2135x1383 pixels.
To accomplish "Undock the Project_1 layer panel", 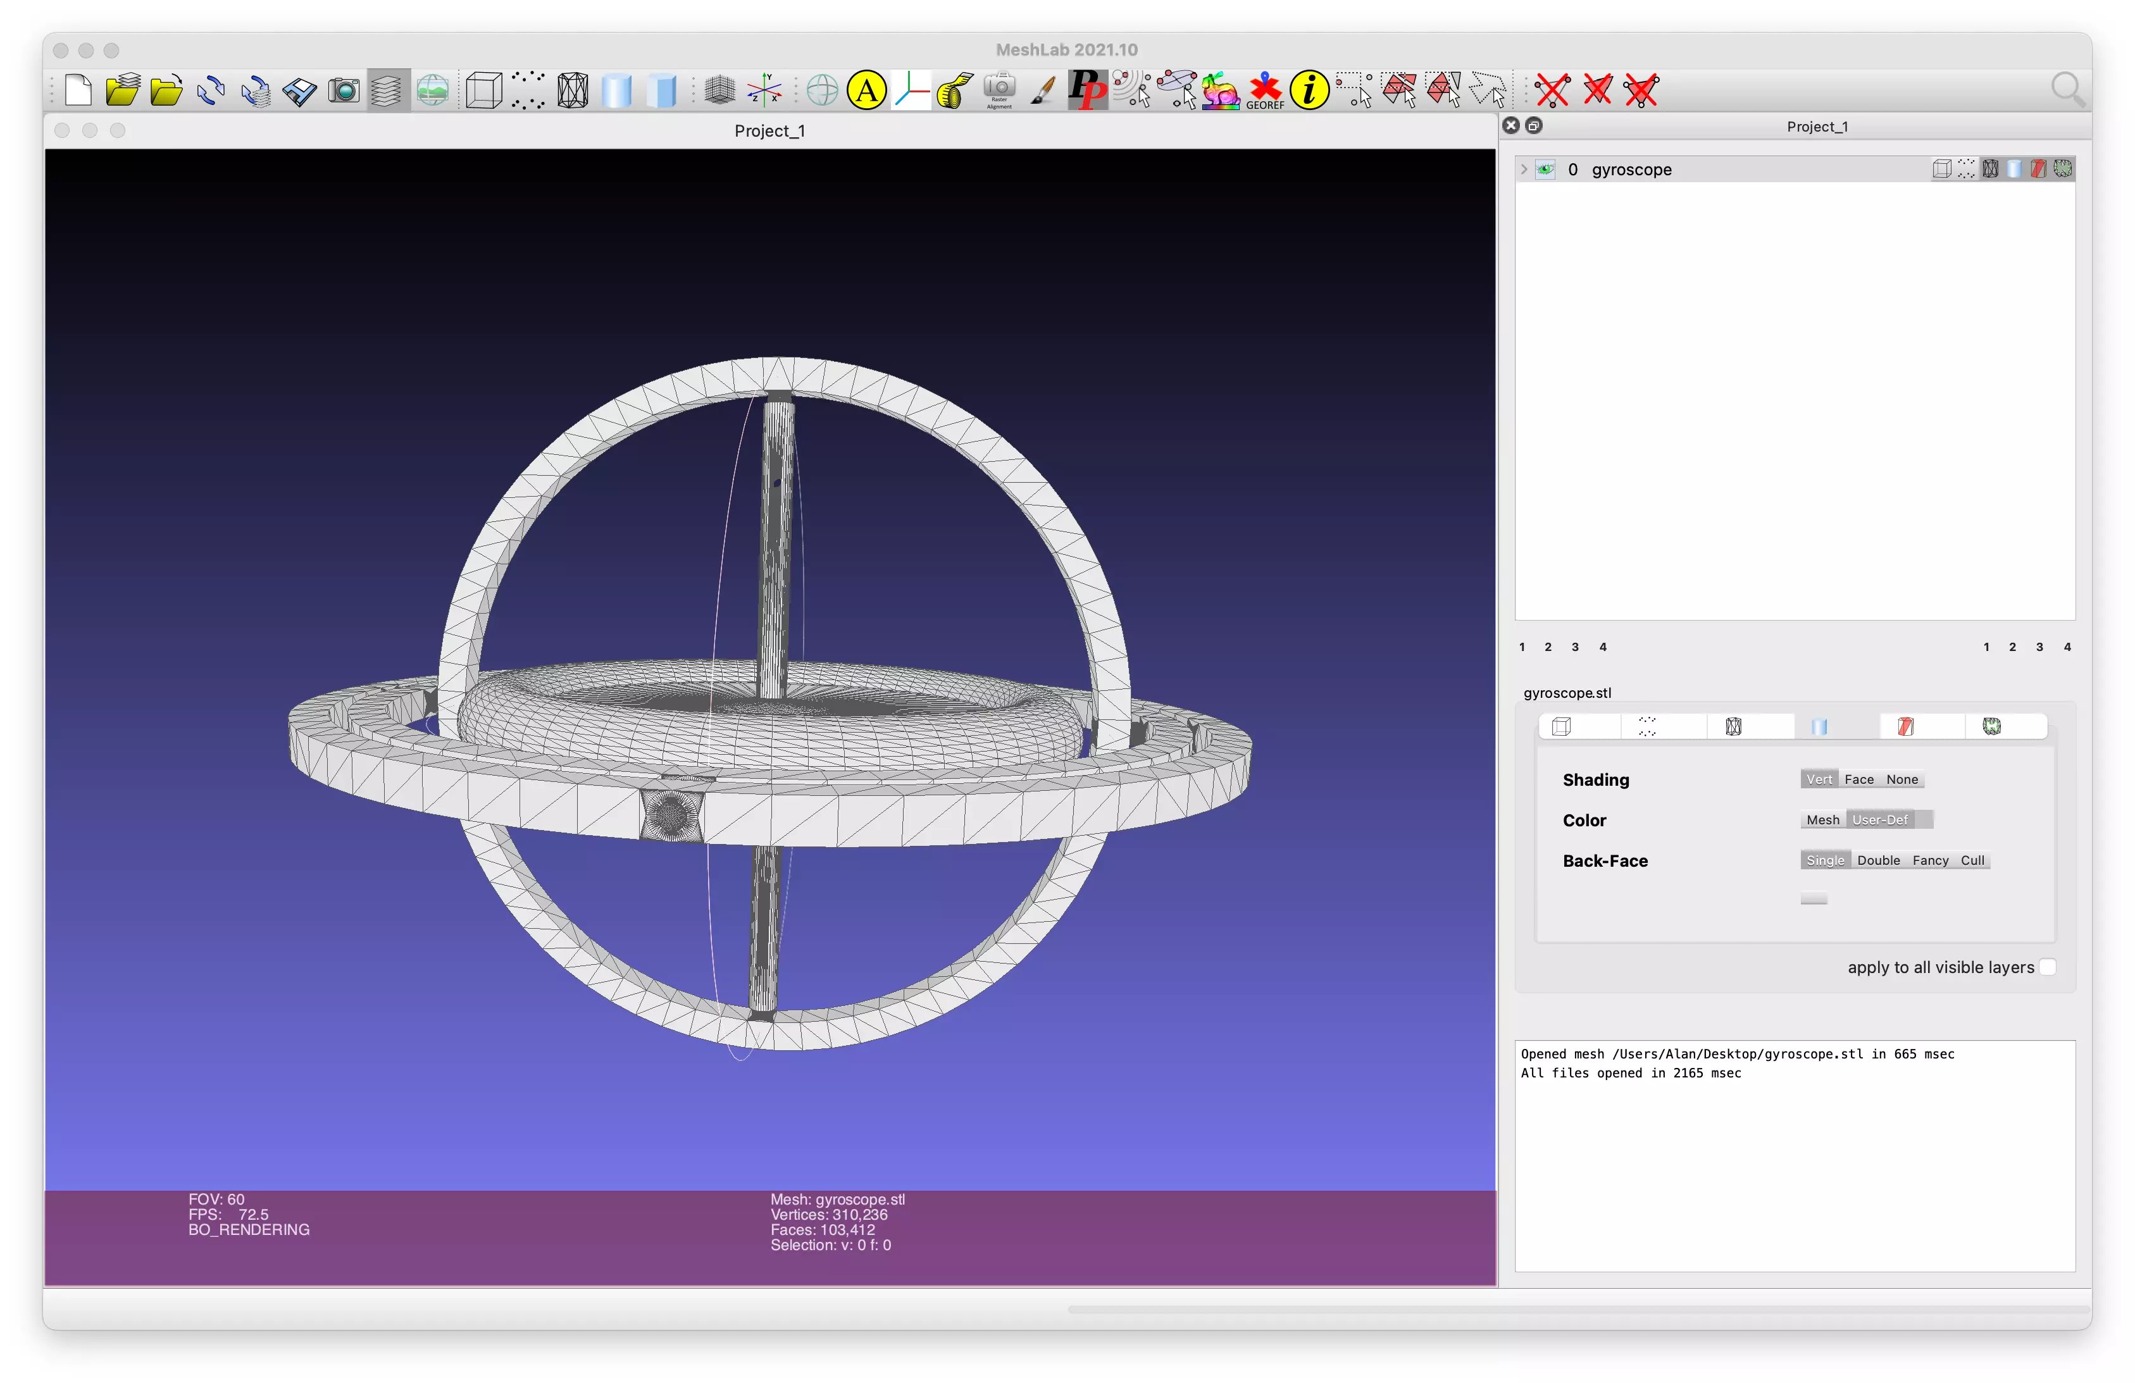I will [x=1534, y=125].
